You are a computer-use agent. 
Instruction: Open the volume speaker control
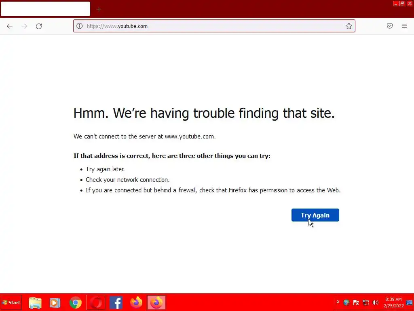pos(376,302)
